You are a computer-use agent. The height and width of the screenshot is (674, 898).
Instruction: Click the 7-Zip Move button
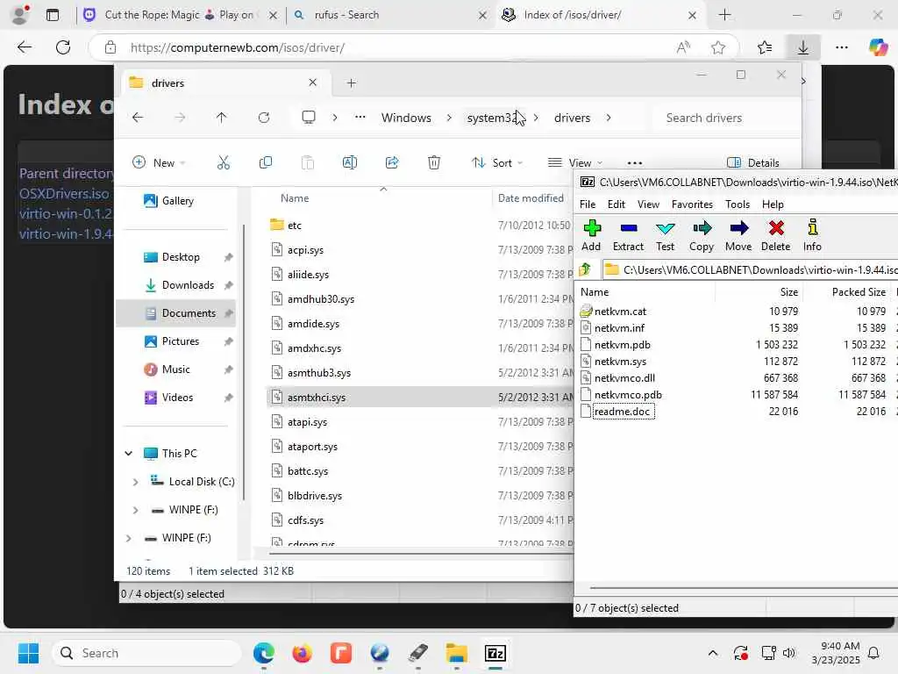pyautogui.click(x=738, y=235)
